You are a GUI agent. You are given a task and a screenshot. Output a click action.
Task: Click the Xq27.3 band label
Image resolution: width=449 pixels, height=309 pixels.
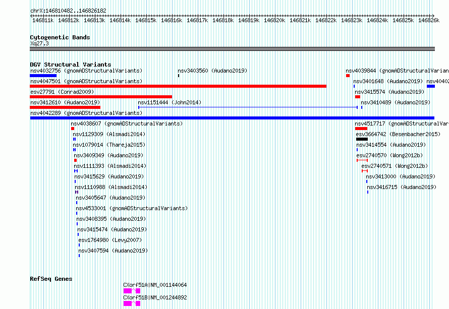coord(39,43)
